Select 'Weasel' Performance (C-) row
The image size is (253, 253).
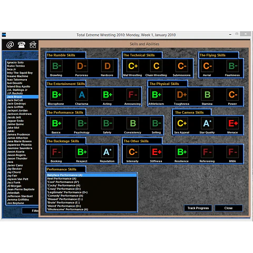92,199
